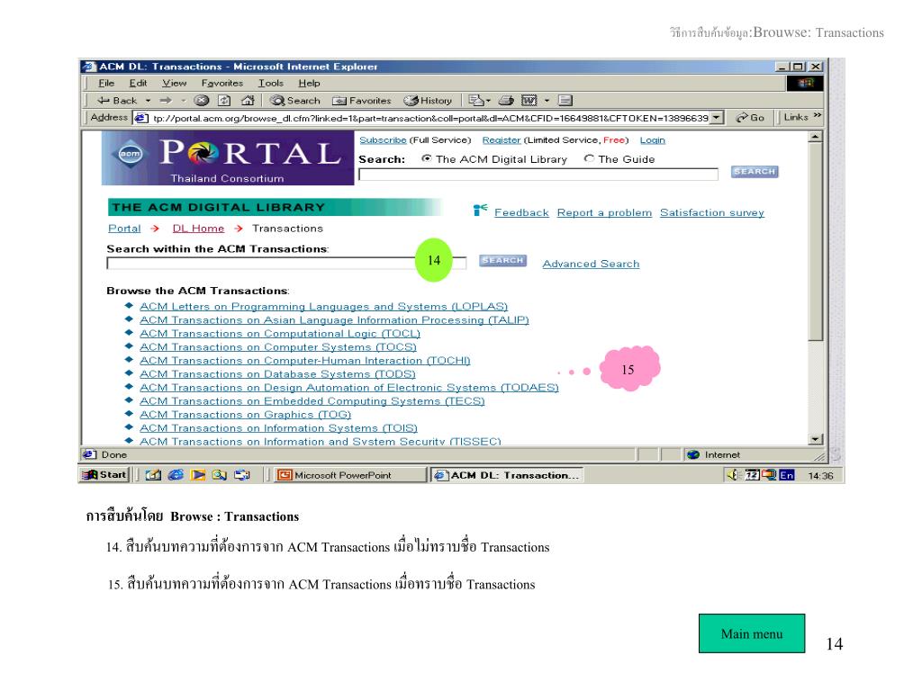Open Transactions on Asian Language Information Processing
The image size is (922, 691).
334,319
